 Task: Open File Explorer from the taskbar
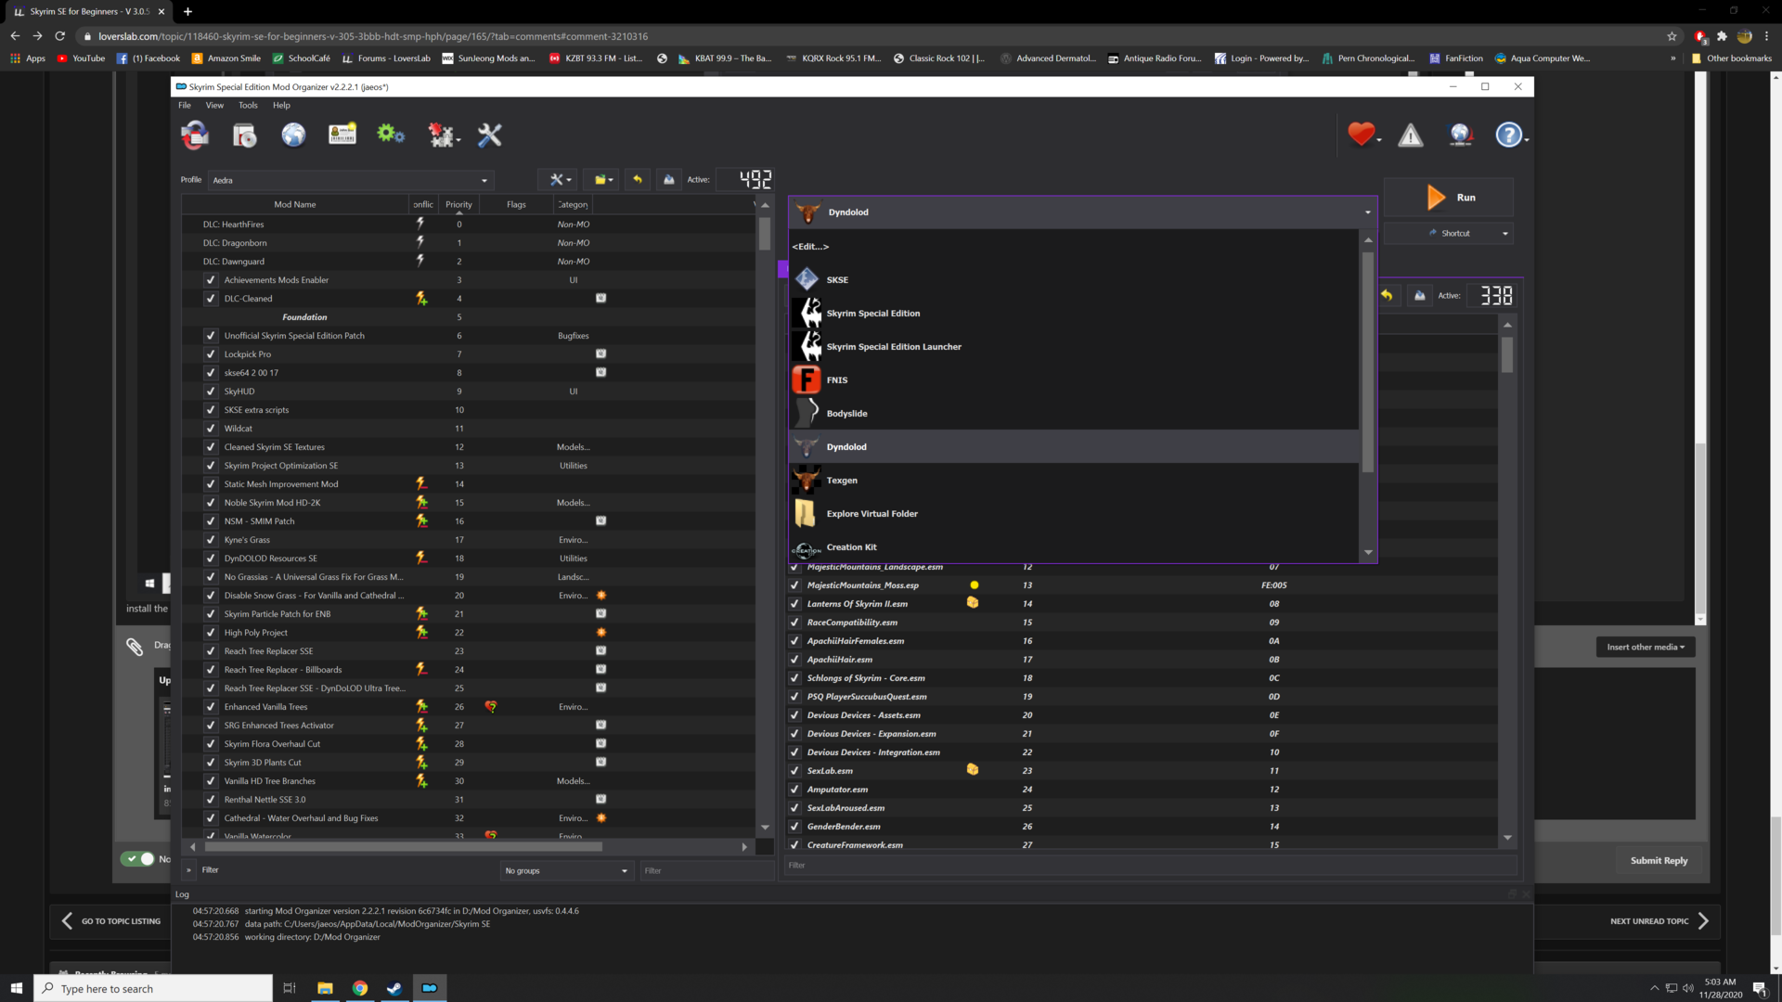pos(325,988)
